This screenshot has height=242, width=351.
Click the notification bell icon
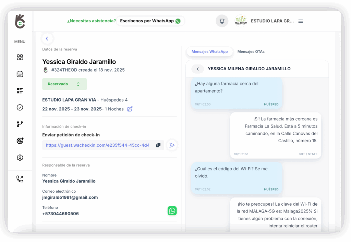222,21
